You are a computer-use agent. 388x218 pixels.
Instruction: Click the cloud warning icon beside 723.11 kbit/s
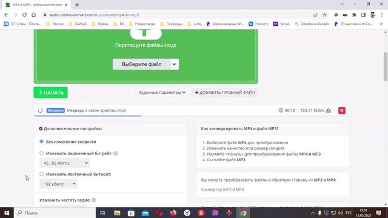point(329,110)
